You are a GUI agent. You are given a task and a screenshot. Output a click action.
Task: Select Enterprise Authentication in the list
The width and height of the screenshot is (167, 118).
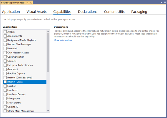(x=25, y=65)
